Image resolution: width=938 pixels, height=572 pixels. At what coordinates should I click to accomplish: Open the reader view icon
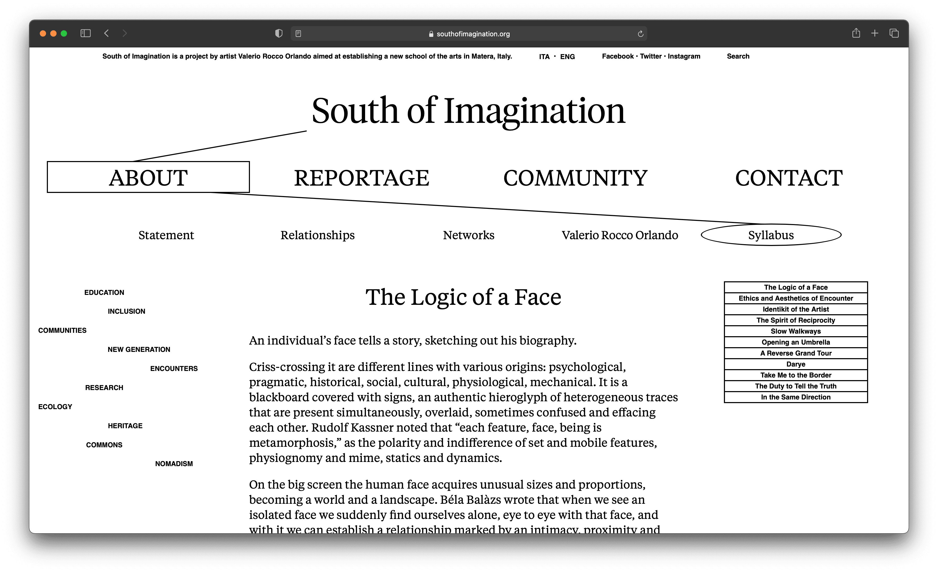[298, 34]
